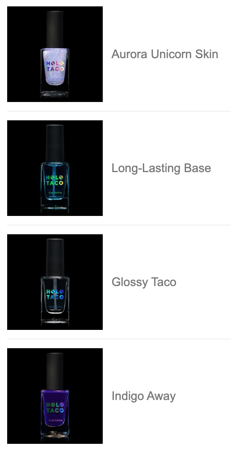Click Holo Taco logo on clear Glossy Taco bottle
The height and width of the screenshot is (451, 231).
point(55,294)
